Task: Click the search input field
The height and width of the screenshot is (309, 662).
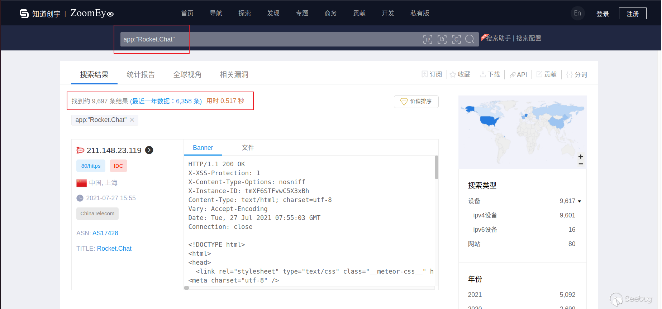Action: (271, 39)
